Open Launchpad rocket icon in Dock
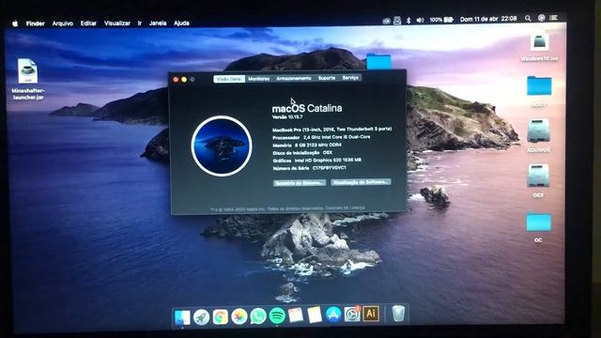Screen dimensions: 601x338 coord(201,317)
